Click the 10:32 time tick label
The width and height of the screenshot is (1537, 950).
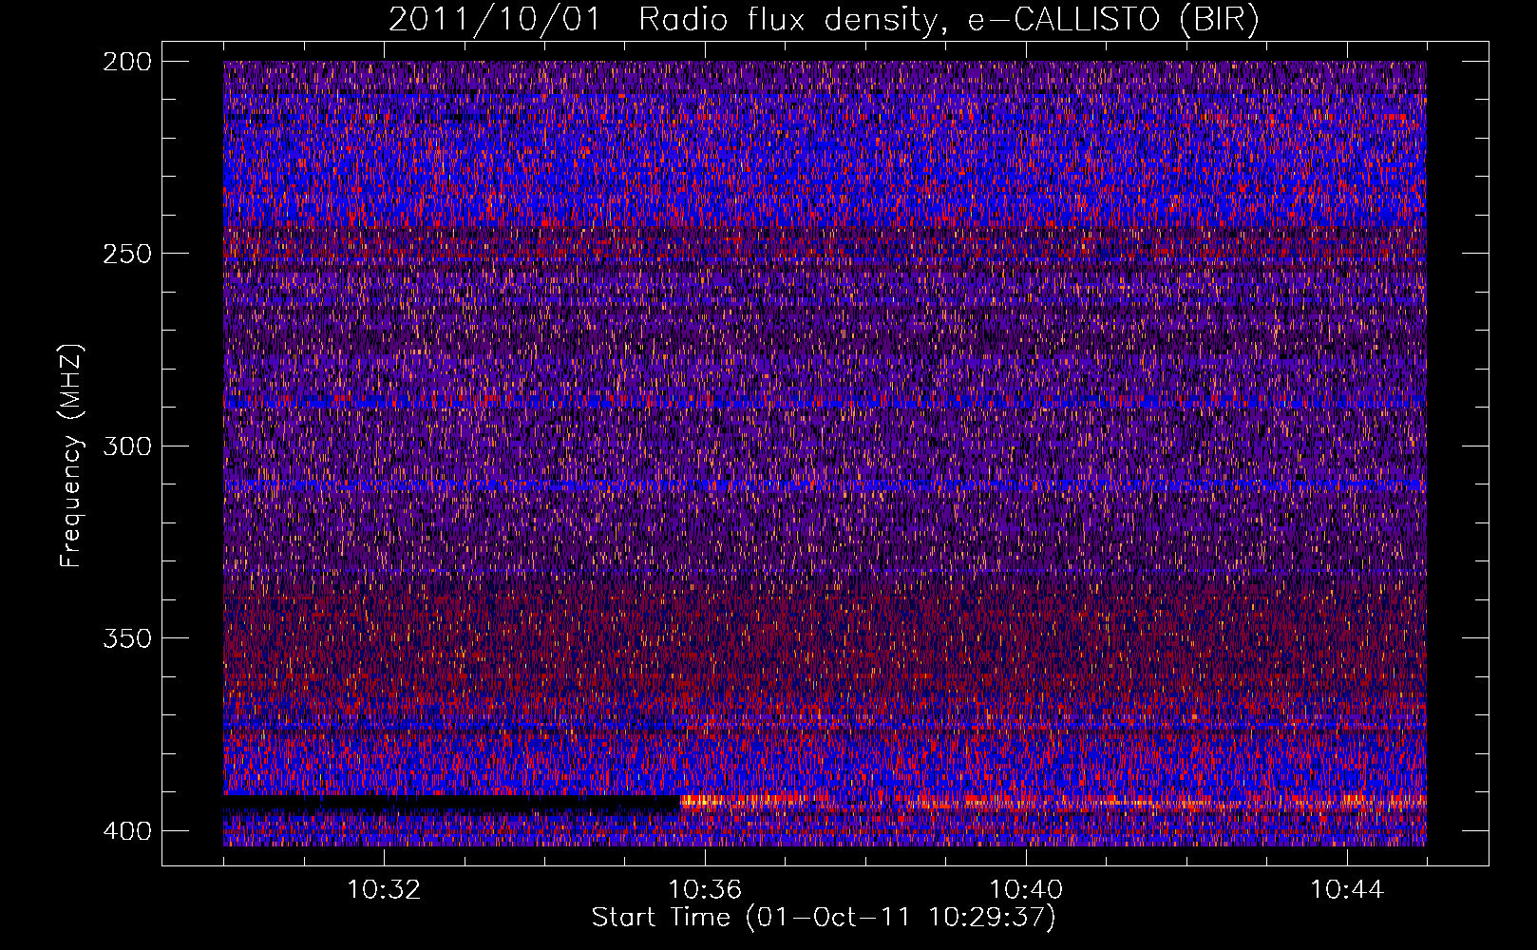pyautogui.click(x=384, y=890)
